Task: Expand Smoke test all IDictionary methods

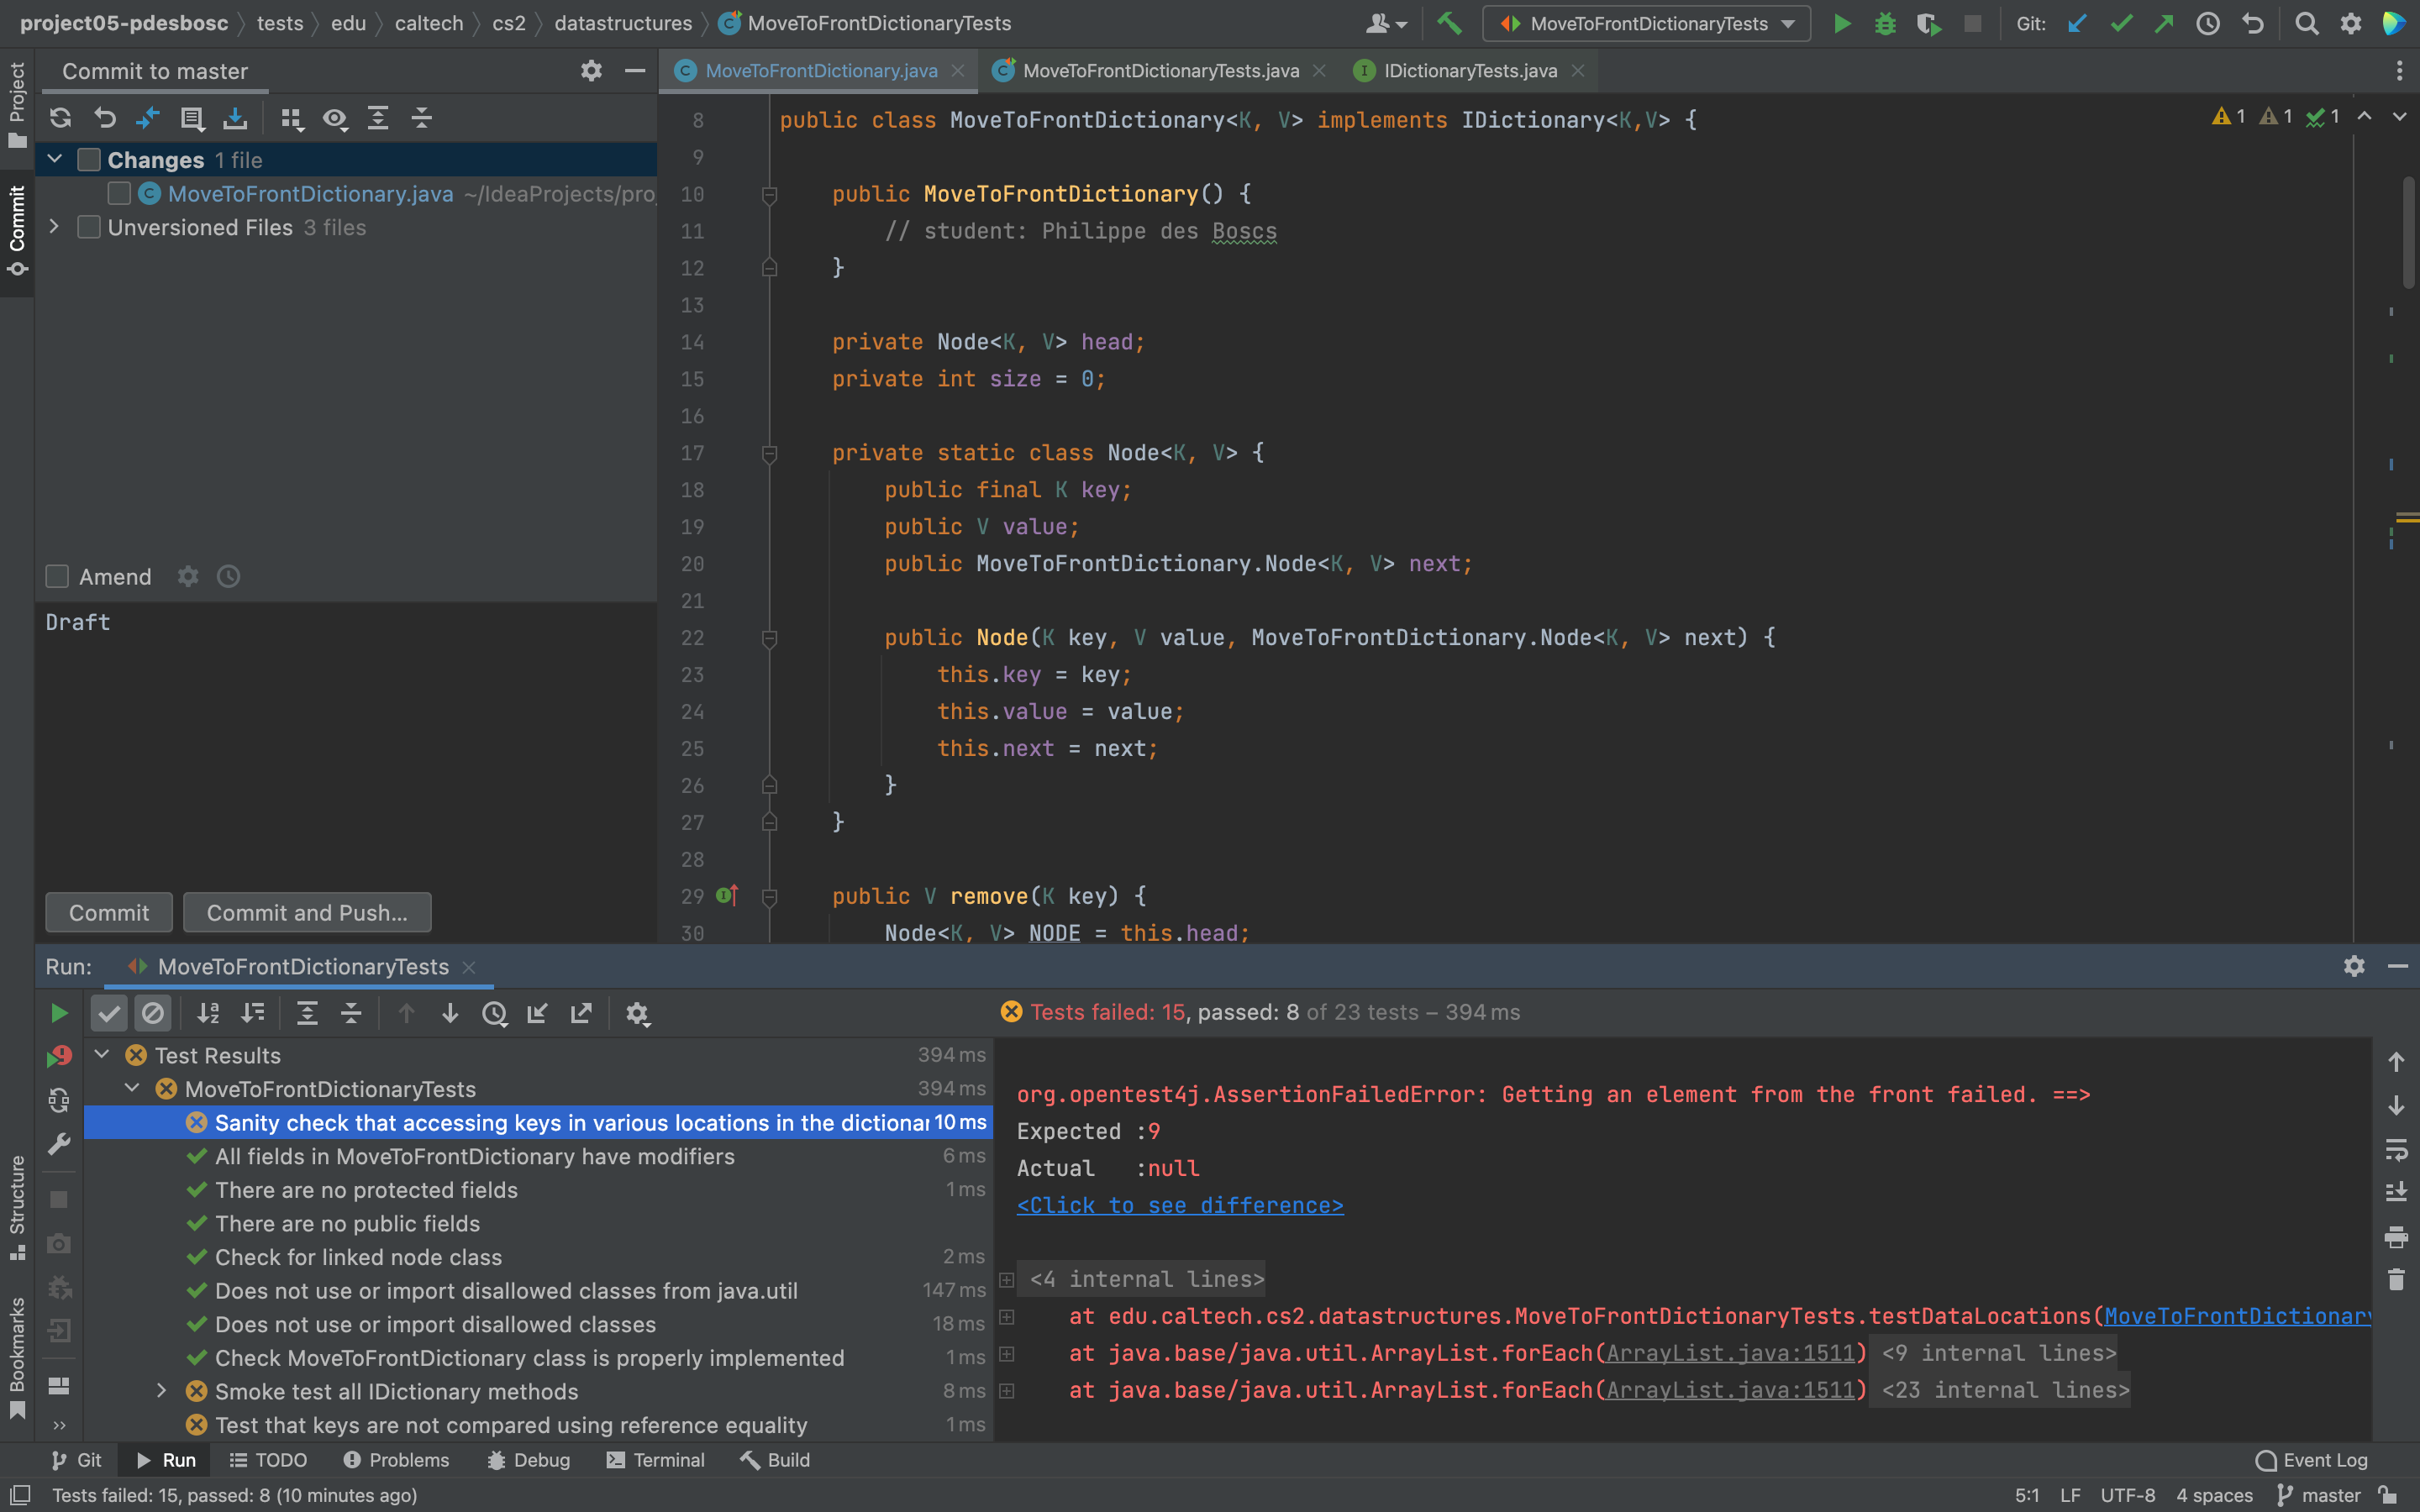Action: pyautogui.click(x=162, y=1391)
